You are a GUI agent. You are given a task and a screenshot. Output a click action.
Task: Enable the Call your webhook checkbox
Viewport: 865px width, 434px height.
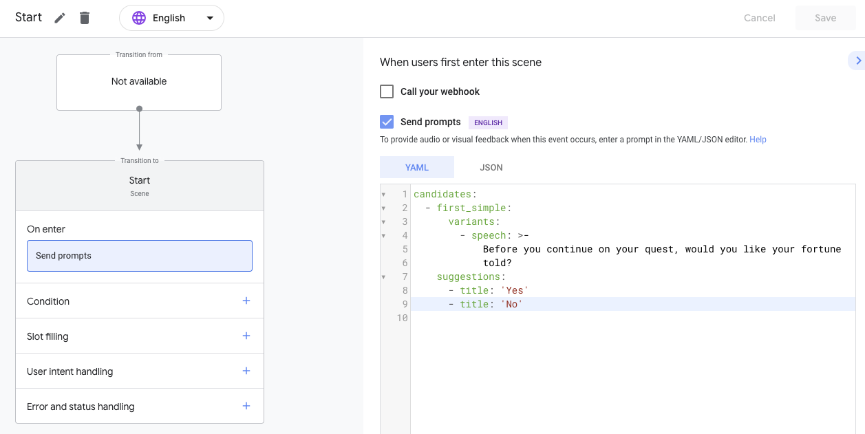387,91
